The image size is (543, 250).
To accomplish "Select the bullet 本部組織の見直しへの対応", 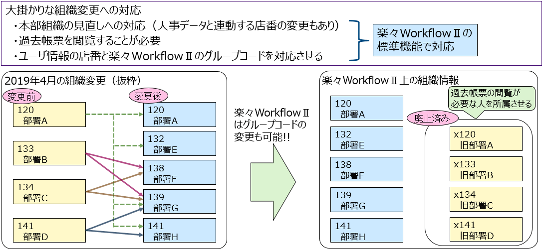I will [177, 25].
